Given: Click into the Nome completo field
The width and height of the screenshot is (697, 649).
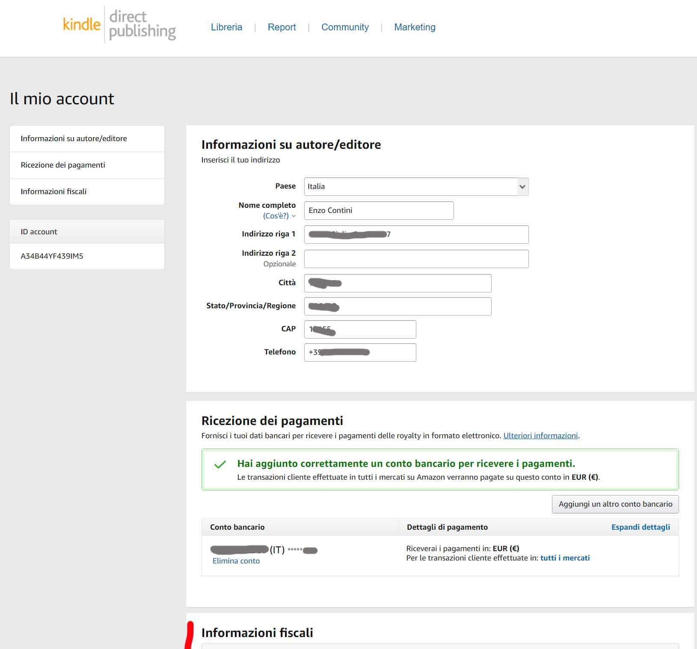Looking at the screenshot, I should [x=379, y=210].
